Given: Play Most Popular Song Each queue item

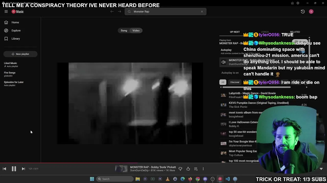Looking at the screenshot, I should [264, 153].
